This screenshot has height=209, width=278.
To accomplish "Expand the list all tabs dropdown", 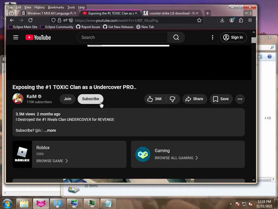I will tap(248, 13).
